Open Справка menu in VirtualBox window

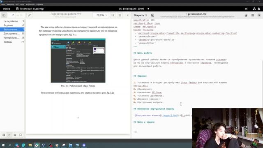pos(39,5)
